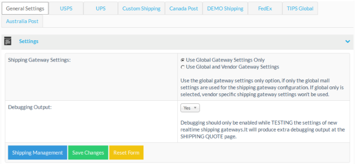Select the General Settings tab
Screen dimensions: 356x164
25,8
